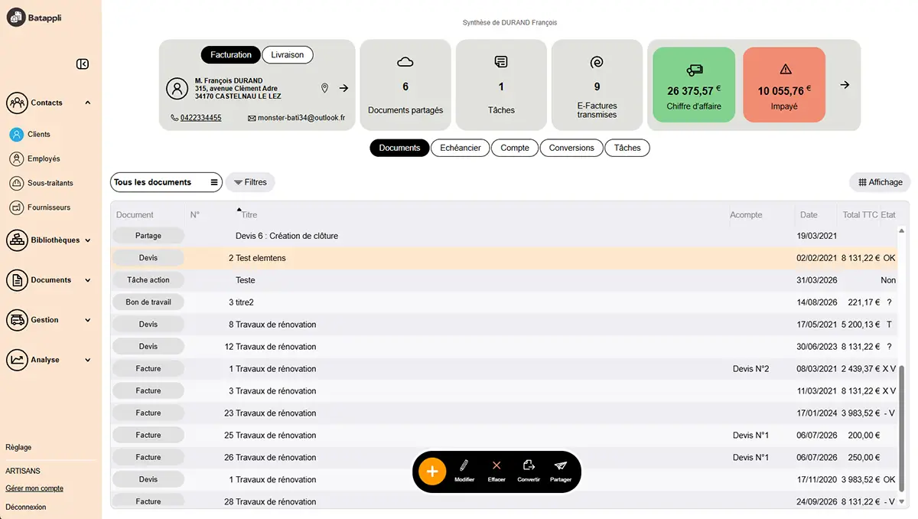This screenshot has height=519, width=918.
Task: Click the Effacer cross icon
Action: (x=496, y=465)
